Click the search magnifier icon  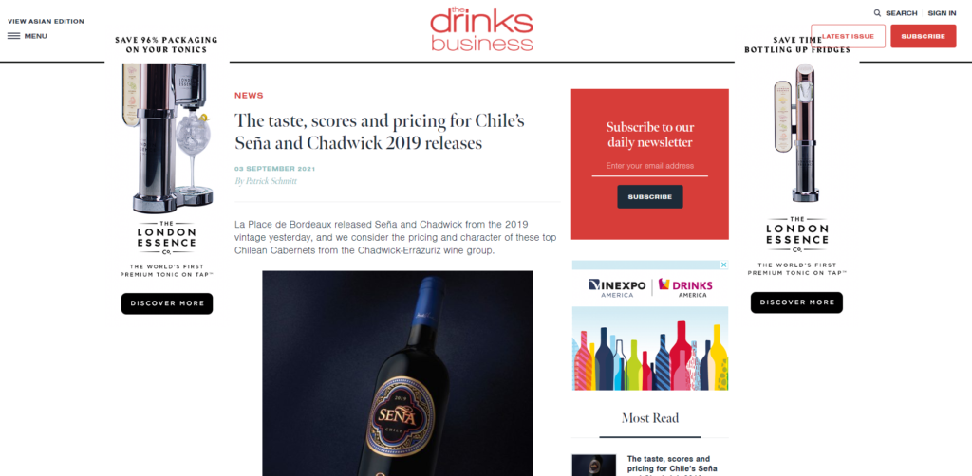(x=877, y=13)
